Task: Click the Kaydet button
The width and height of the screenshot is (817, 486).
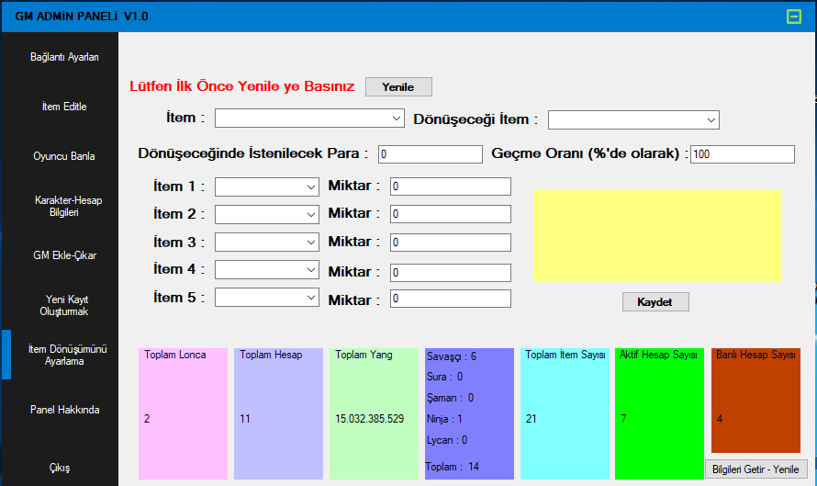Action: (x=655, y=302)
